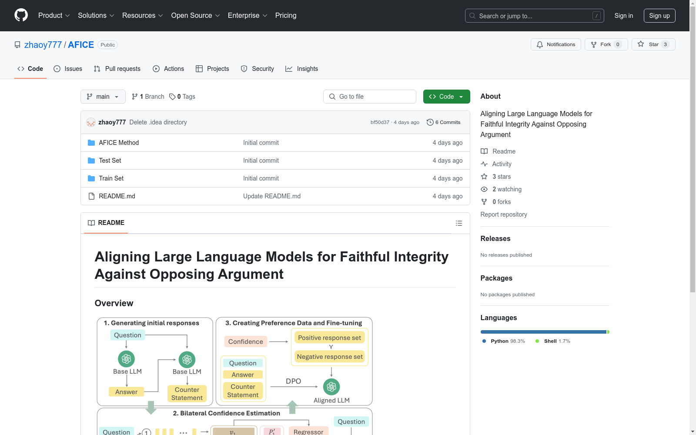Click the eye icon beside 2 watching
696x435 pixels.
tap(484, 189)
